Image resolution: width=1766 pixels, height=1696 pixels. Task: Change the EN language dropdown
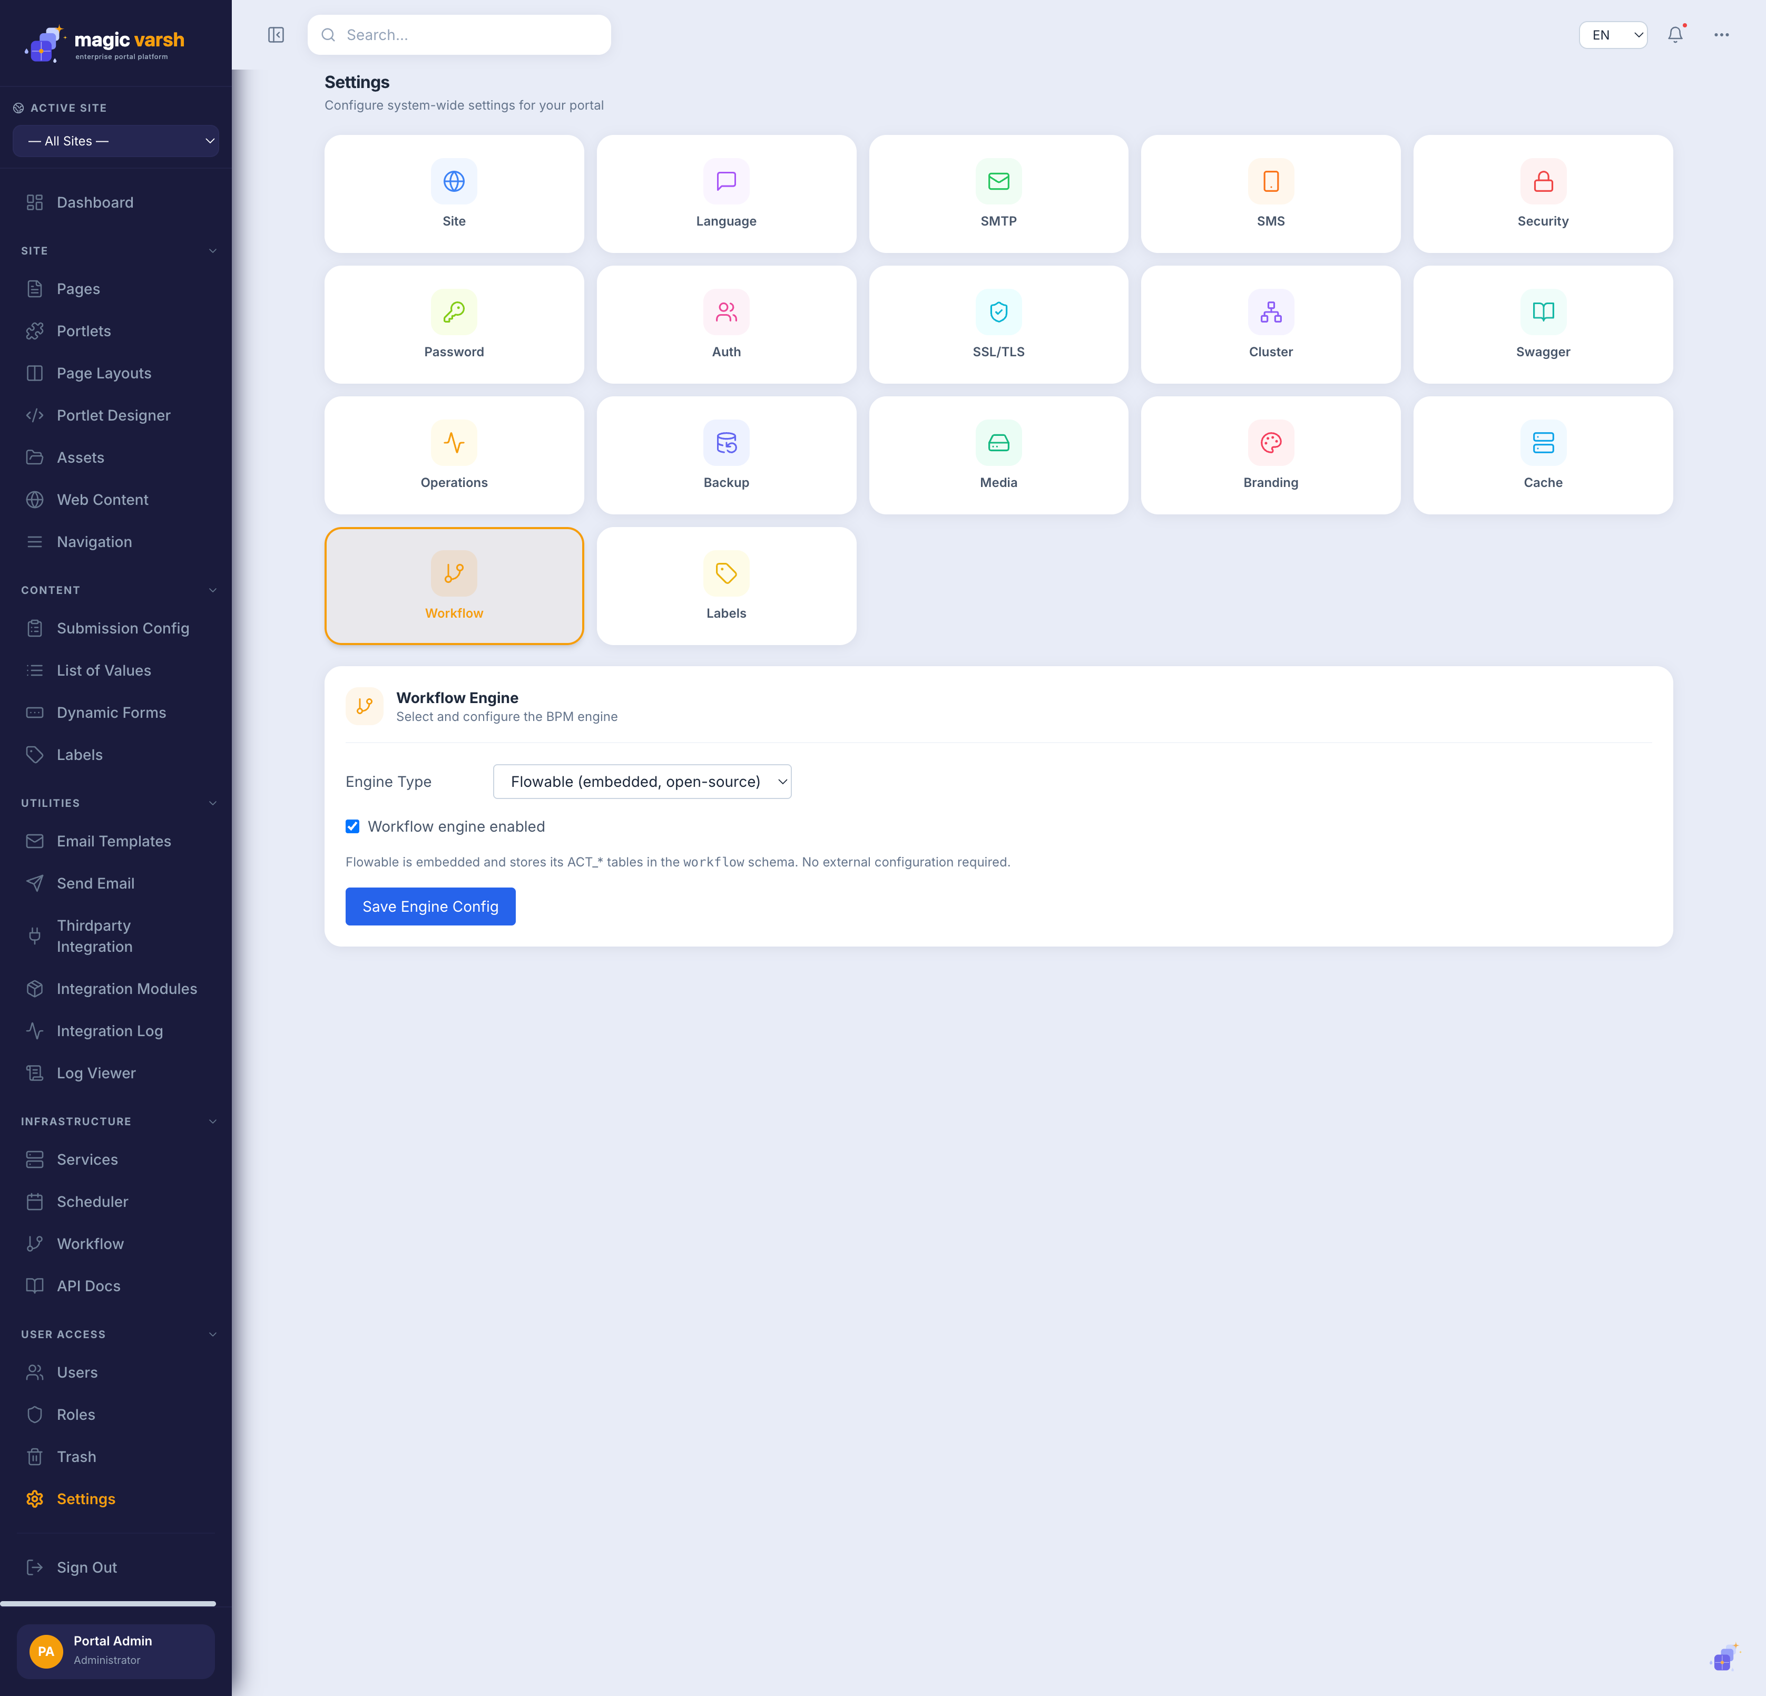pyautogui.click(x=1613, y=35)
